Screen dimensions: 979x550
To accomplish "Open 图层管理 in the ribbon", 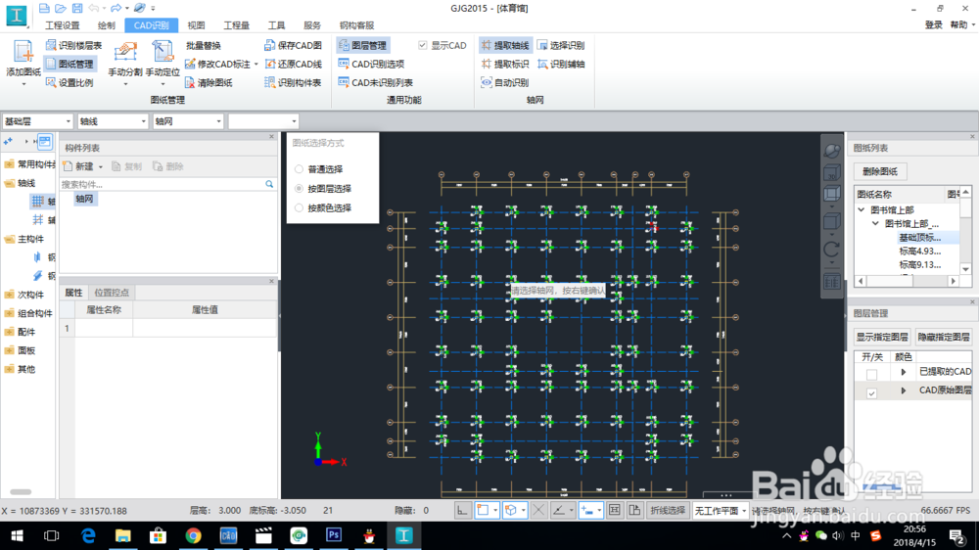I will click(363, 46).
